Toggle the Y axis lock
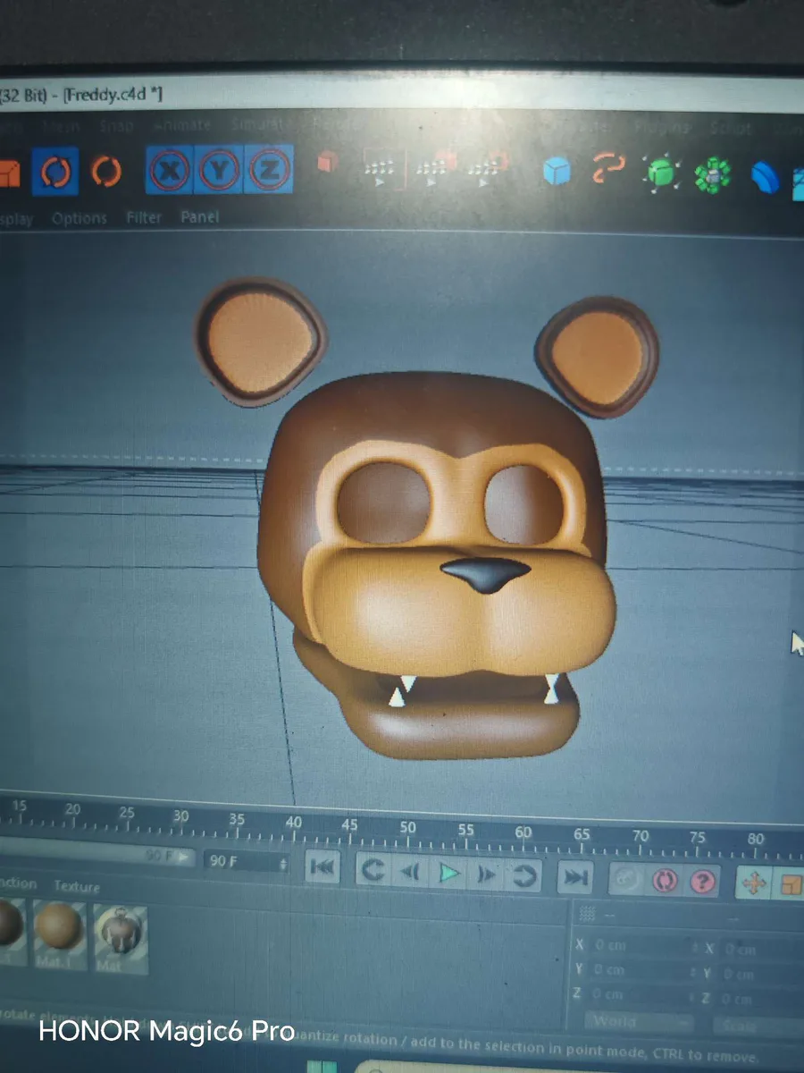 [219, 169]
